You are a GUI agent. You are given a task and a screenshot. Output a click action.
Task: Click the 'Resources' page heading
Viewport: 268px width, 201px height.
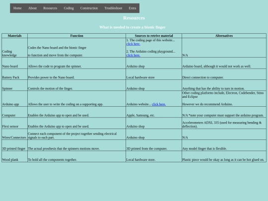pyautogui.click(x=134, y=18)
